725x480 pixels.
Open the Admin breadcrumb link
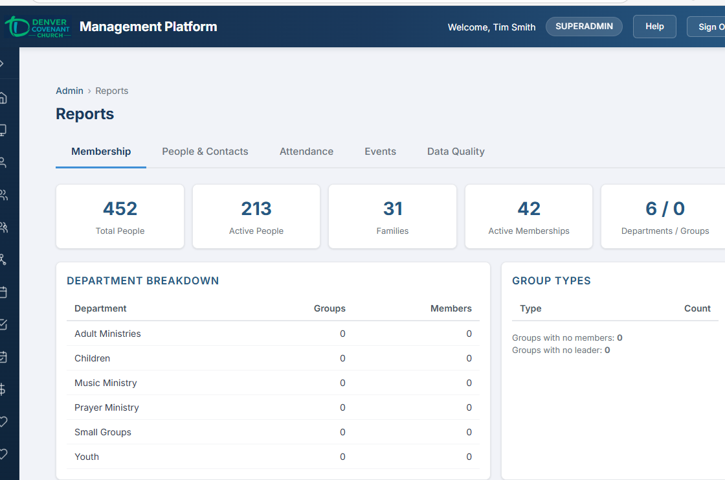(x=69, y=91)
